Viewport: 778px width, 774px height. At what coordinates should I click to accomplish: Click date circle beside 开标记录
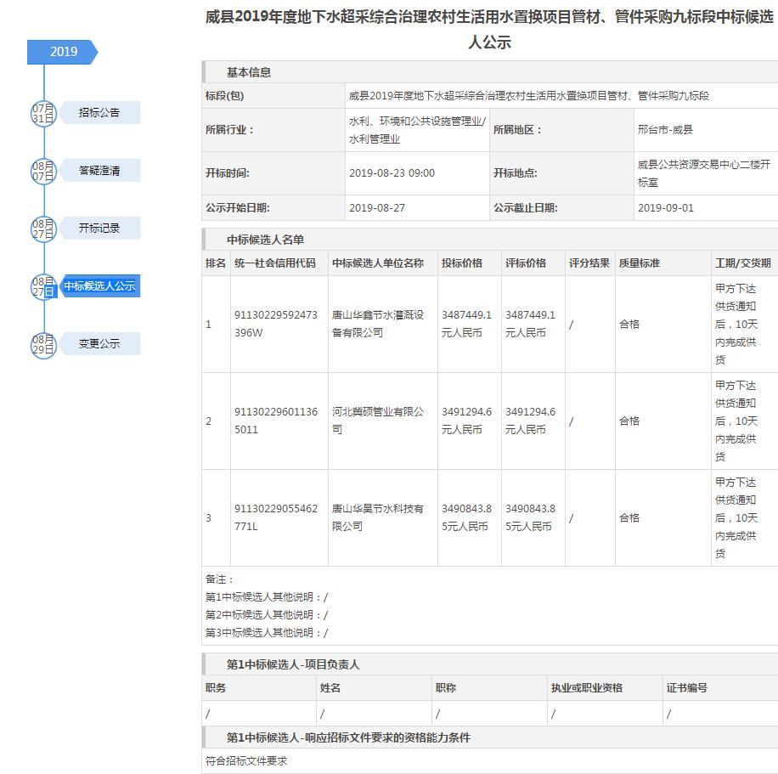click(43, 229)
